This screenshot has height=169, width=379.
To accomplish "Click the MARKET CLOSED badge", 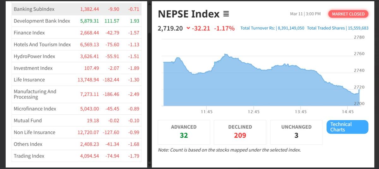I will tap(348, 14).
